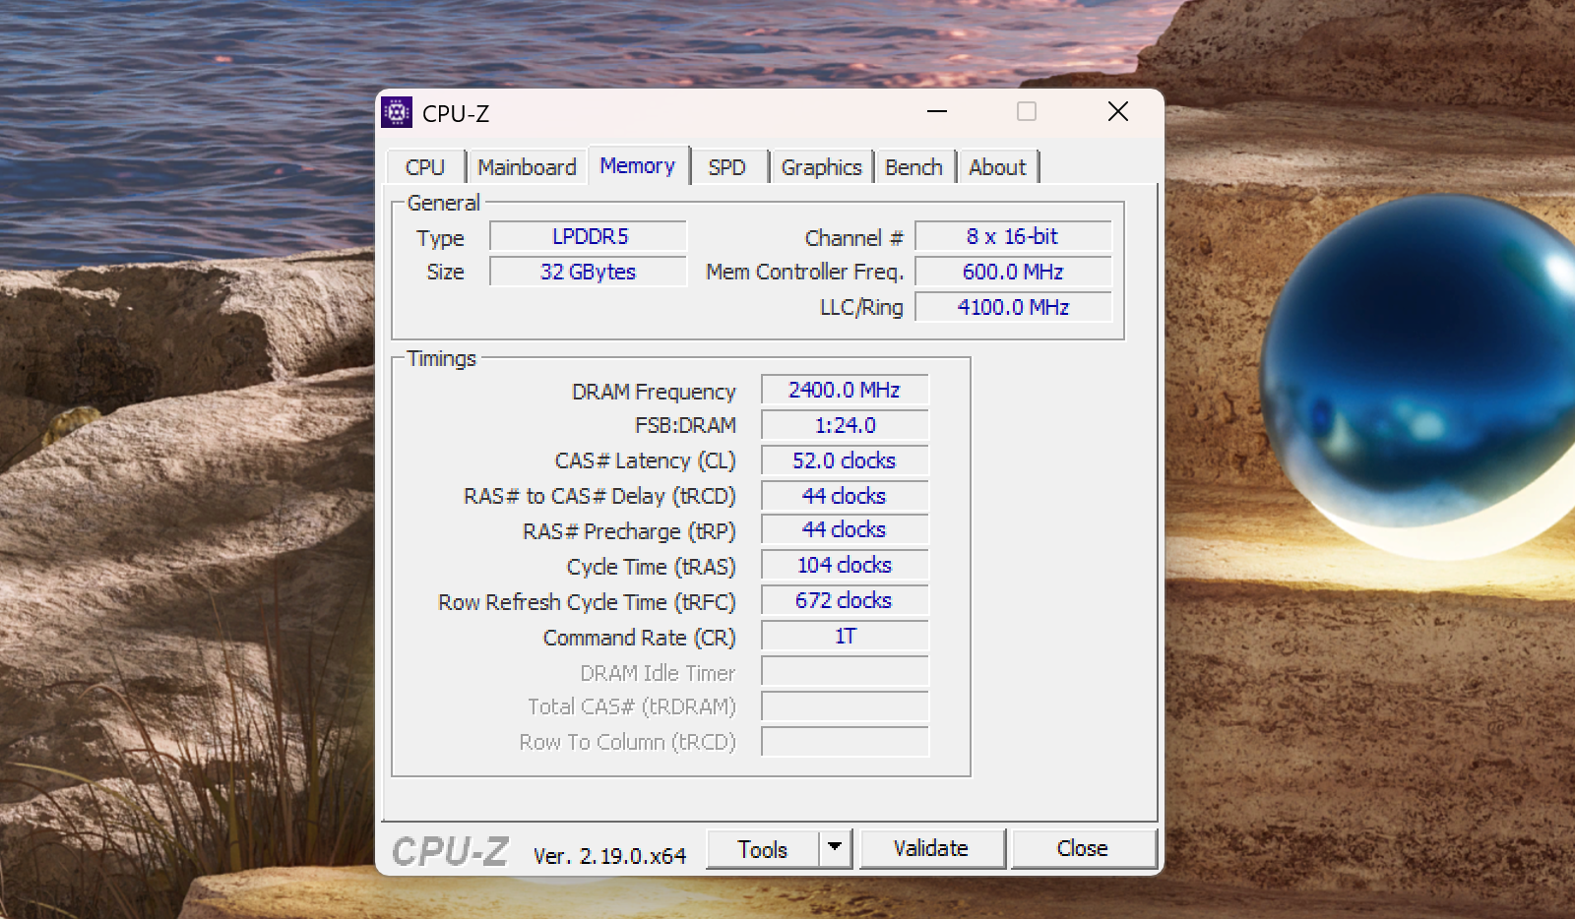
Task: Click the LLC/Ring value 4100.0 MHz
Action: click(1013, 307)
